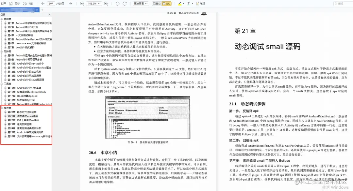Image resolution: width=353 pixels, height=191 pixels.
Task: Click the zoom in magnifier icon
Action: click(106, 4)
